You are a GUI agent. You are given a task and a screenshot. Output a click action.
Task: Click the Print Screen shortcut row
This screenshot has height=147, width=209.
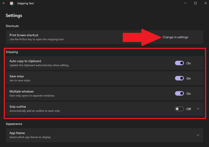(x=68, y=37)
